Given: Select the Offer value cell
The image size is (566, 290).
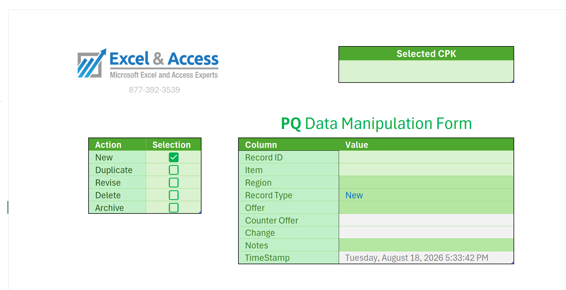Looking at the screenshot, I should [426, 208].
